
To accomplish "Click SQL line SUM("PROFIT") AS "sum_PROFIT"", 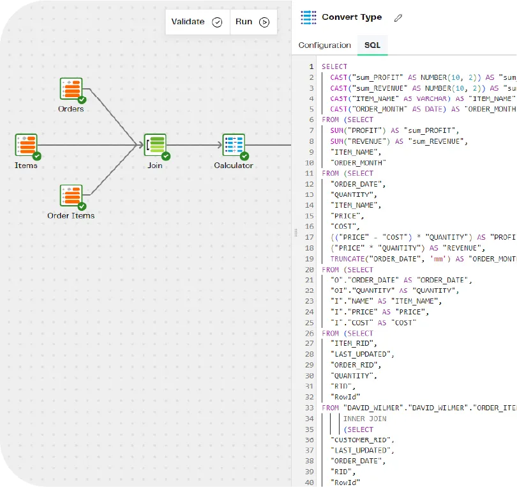I will click(394, 131).
